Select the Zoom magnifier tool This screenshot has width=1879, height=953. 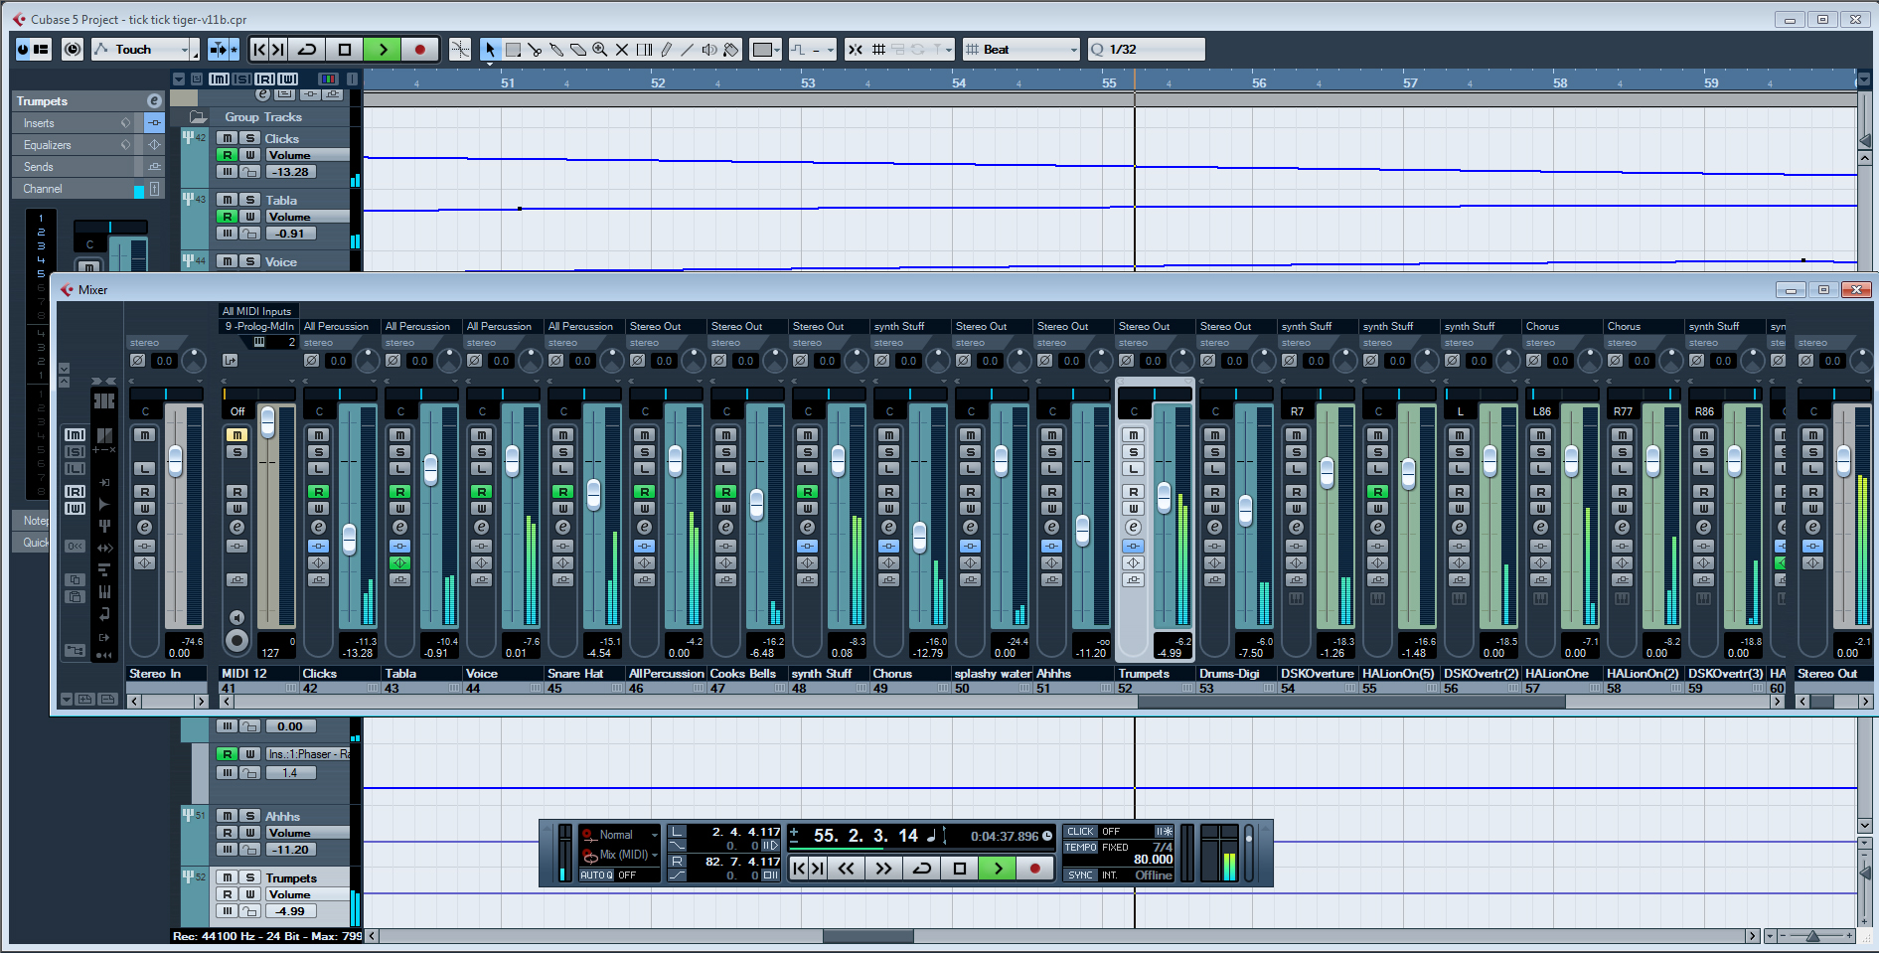(600, 50)
